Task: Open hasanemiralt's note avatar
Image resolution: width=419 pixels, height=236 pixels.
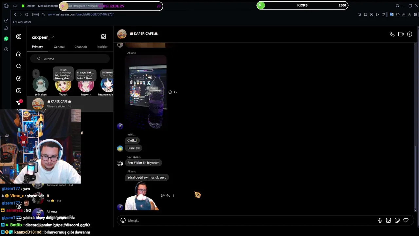Action: click(x=107, y=85)
